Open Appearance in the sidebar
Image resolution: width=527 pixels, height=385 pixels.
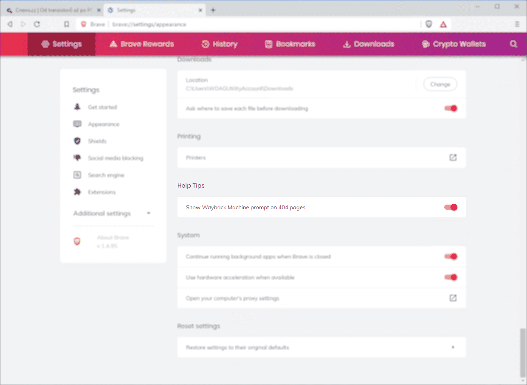click(104, 124)
